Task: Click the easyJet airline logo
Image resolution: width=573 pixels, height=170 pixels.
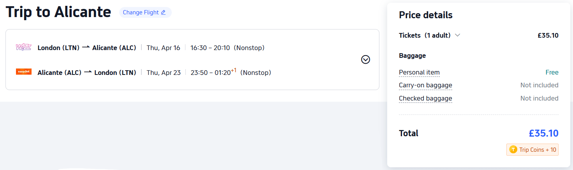Action: 23,72
